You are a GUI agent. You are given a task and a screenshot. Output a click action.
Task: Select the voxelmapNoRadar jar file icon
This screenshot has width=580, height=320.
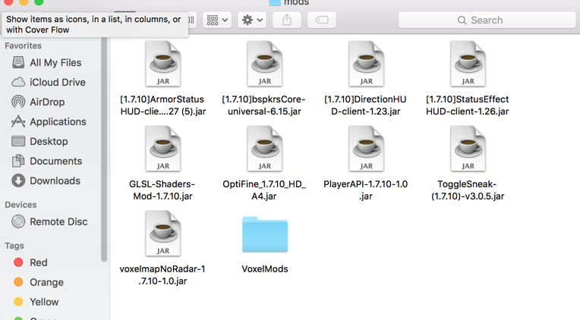pyautogui.click(x=163, y=234)
